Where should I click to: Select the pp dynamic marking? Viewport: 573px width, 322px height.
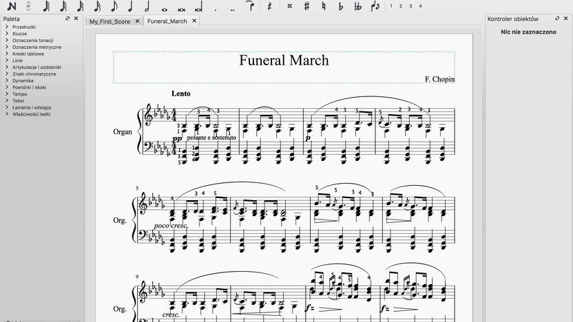(x=177, y=139)
